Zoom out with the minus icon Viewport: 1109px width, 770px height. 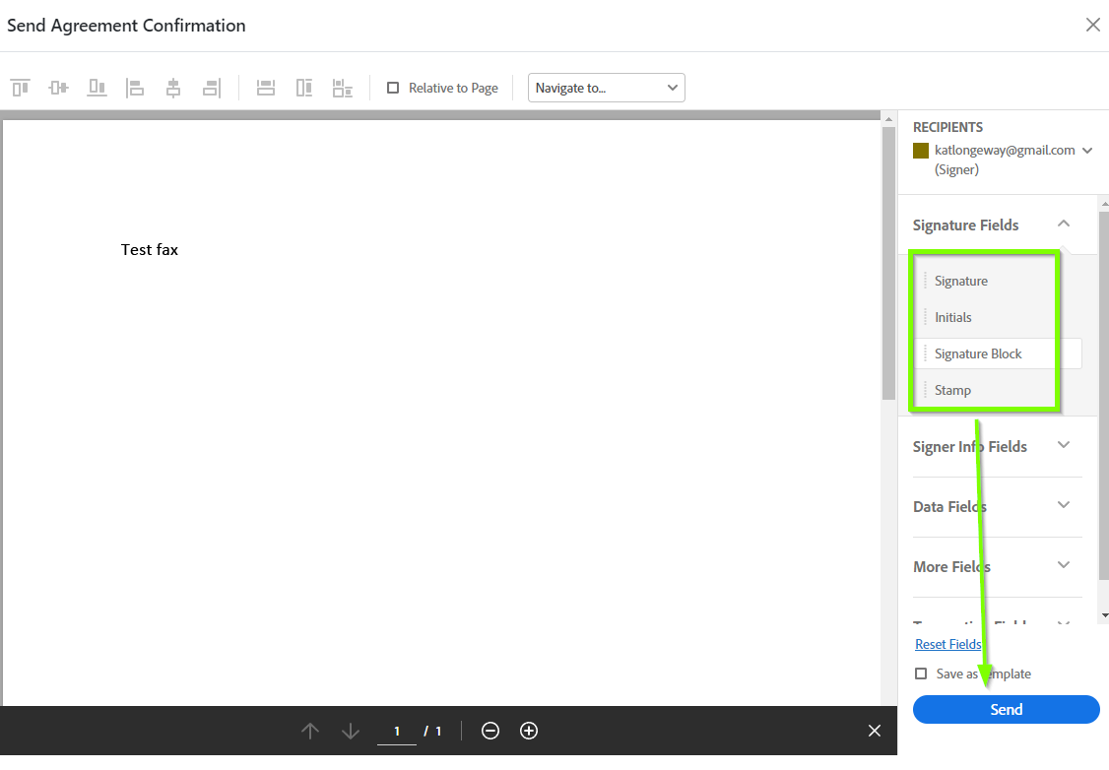coord(490,731)
